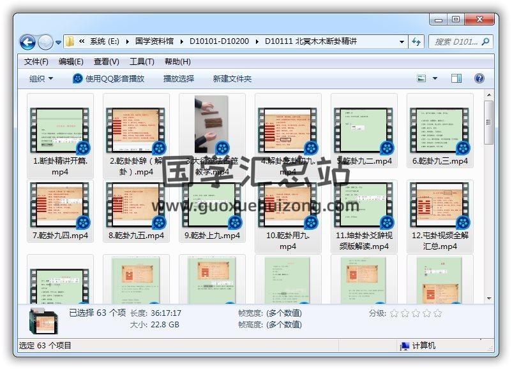
Task: Close the Explorer window
Action: point(479,20)
